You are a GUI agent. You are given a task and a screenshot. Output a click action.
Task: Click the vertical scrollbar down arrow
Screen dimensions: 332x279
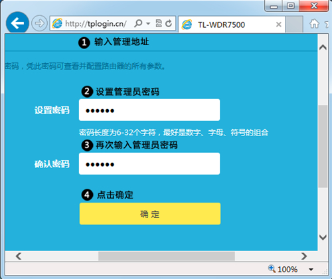(323, 237)
